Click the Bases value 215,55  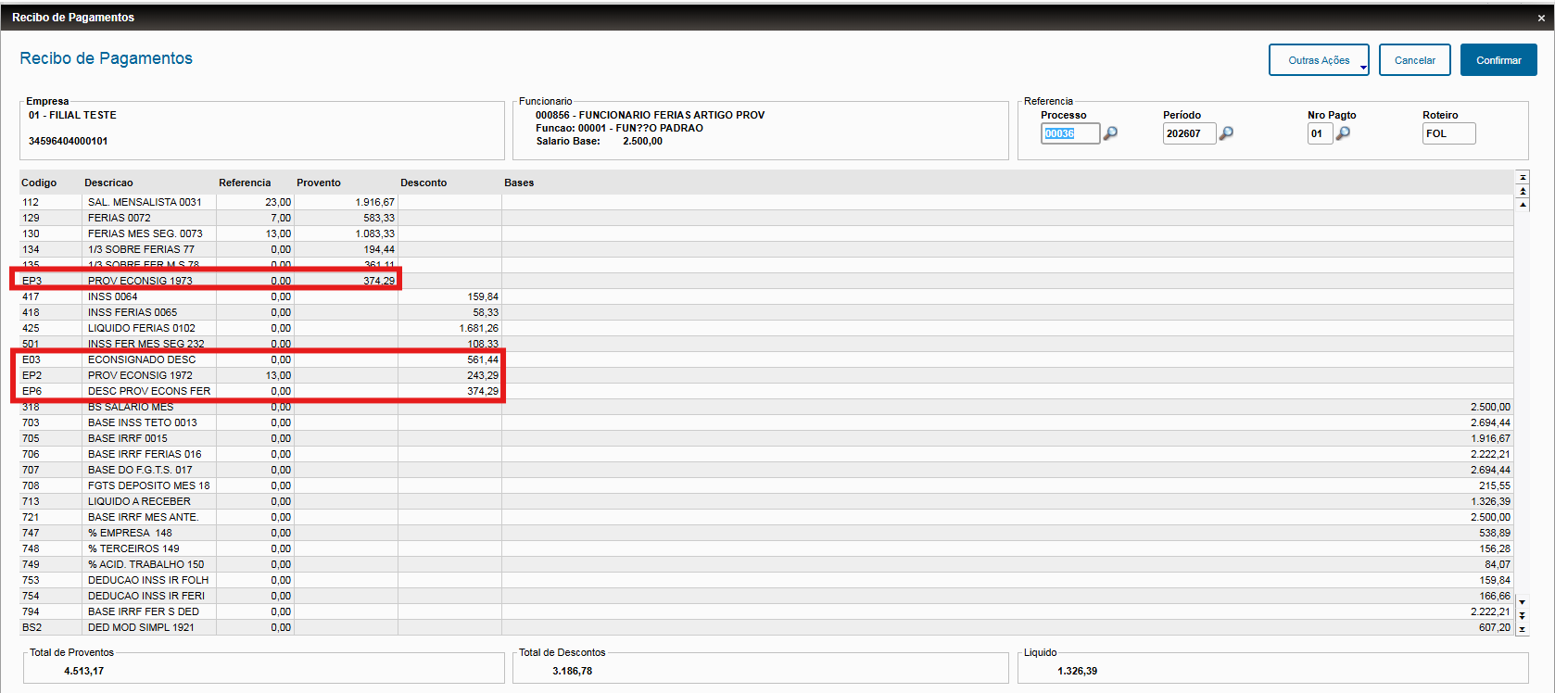[1495, 485]
